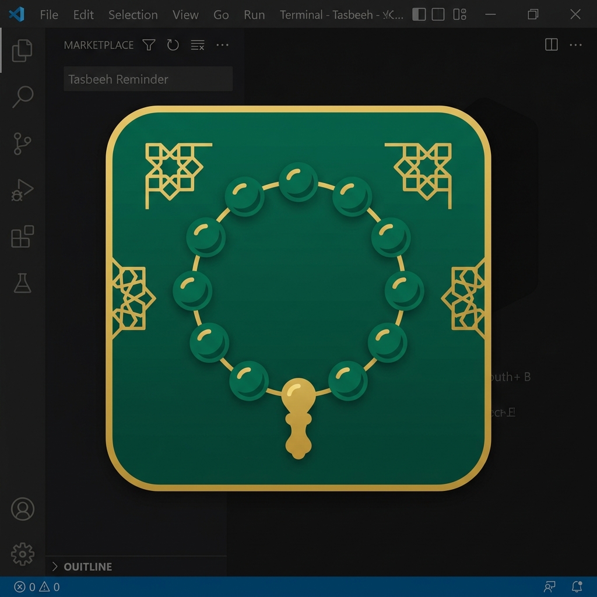Open the Accounts menu
Image resolution: width=597 pixels, height=597 pixels.
click(x=22, y=509)
